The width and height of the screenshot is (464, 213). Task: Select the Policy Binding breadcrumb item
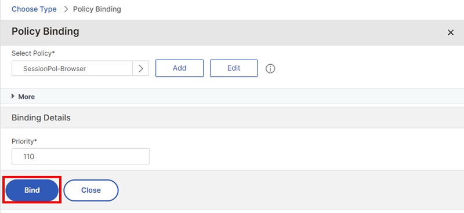(x=97, y=9)
